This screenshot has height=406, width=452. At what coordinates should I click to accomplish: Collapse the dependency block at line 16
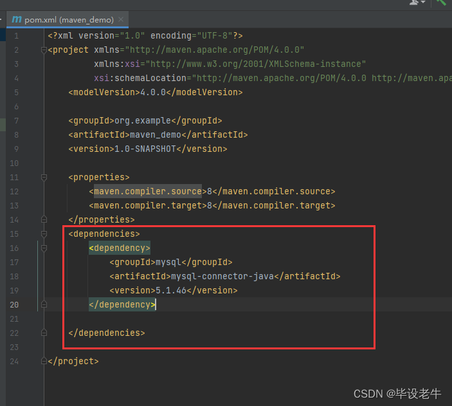click(x=44, y=248)
